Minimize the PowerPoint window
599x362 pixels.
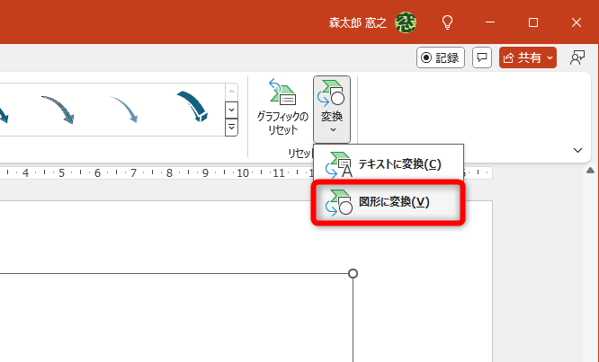point(490,22)
